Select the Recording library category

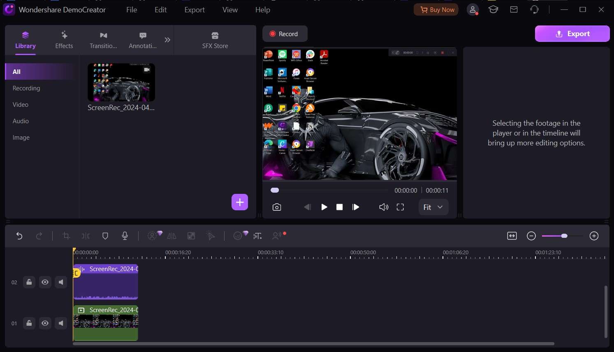26,88
